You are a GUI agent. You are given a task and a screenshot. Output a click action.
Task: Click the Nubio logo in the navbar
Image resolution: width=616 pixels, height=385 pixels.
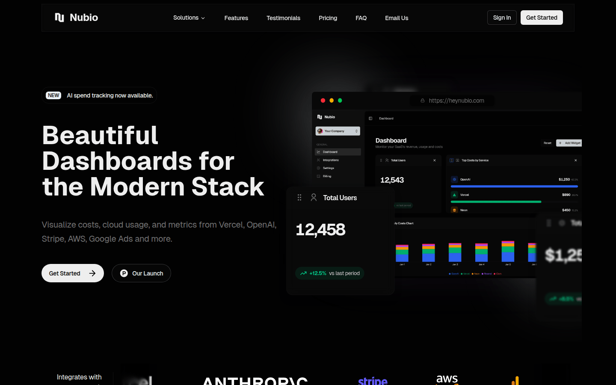(76, 18)
